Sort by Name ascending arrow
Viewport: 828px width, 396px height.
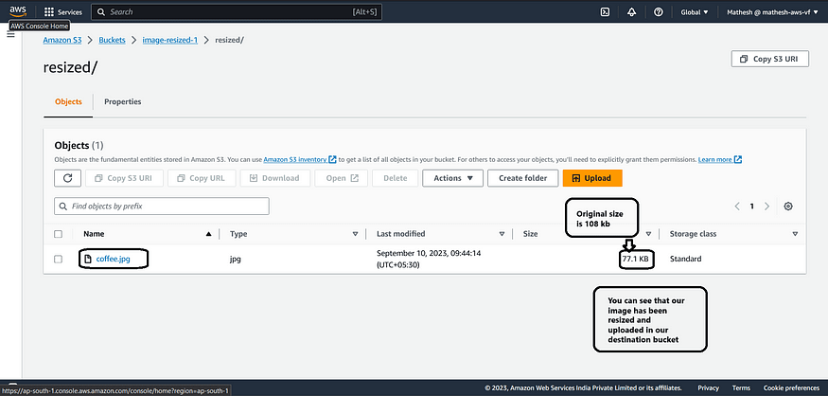click(208, 234)
